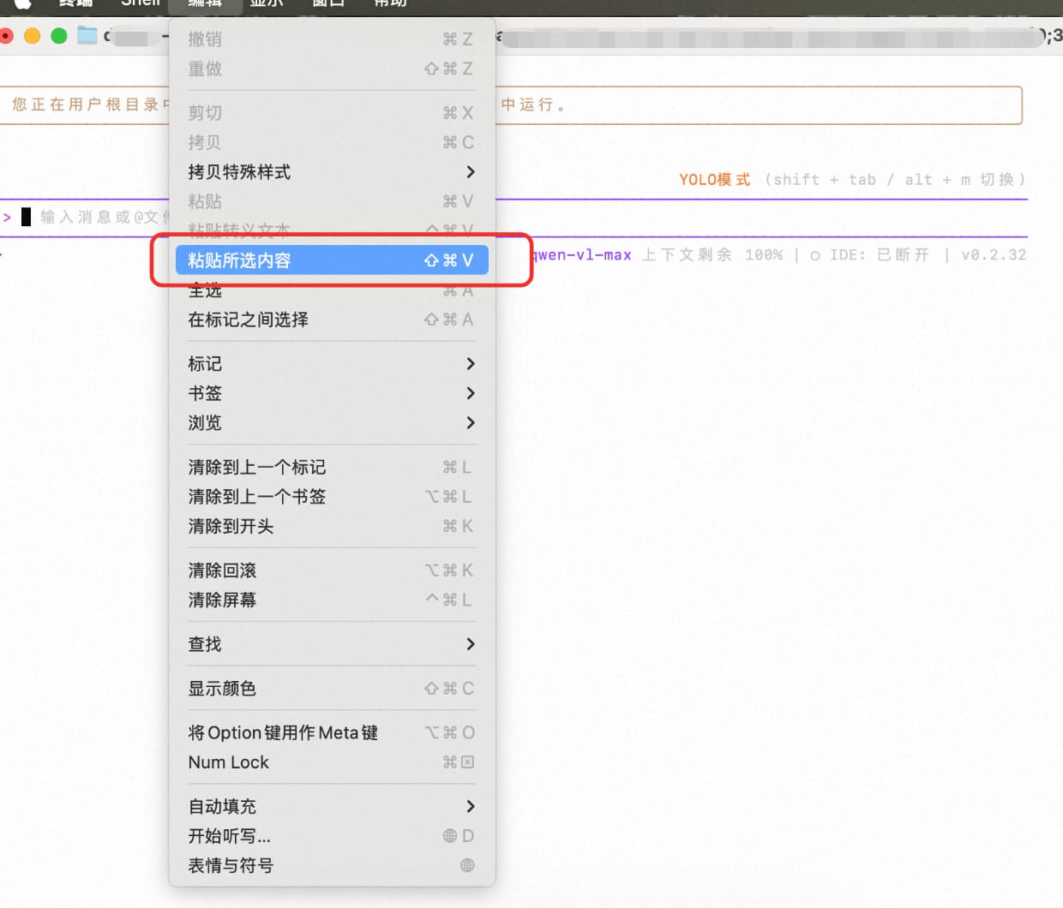The image size is (1063, 908).
Task: Select 粘贴所选内容 from the menu
Action: coord(331,260)
